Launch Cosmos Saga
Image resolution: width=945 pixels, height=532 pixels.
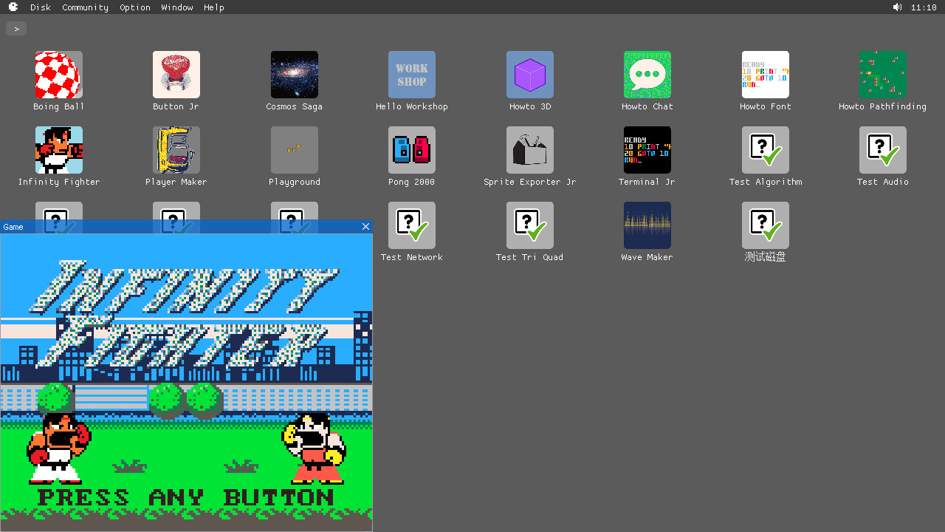294,74
